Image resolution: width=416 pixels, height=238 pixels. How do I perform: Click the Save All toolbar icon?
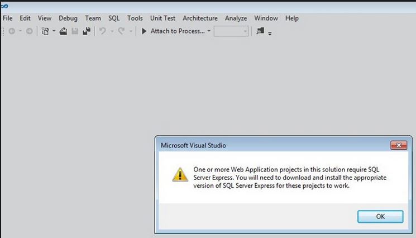point(87,31)
